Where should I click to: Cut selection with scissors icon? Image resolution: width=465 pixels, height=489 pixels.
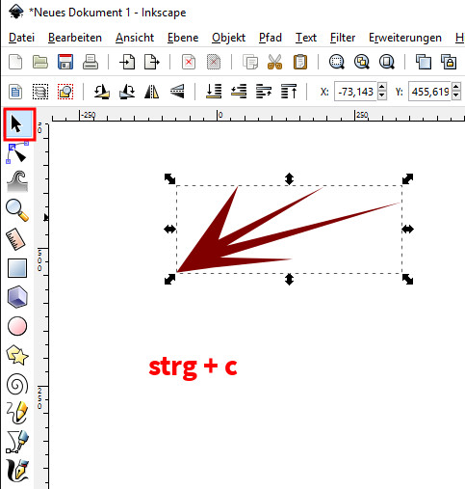point(274,62)
